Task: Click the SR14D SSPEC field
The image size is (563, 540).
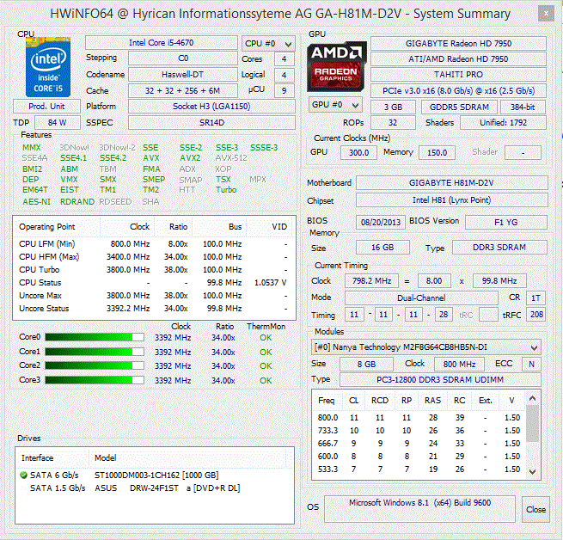Action: [x=211, y=122]
